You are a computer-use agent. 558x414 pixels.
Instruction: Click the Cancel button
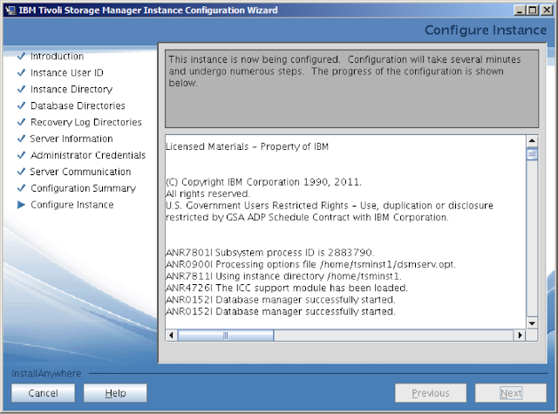(x=43, y=393)
